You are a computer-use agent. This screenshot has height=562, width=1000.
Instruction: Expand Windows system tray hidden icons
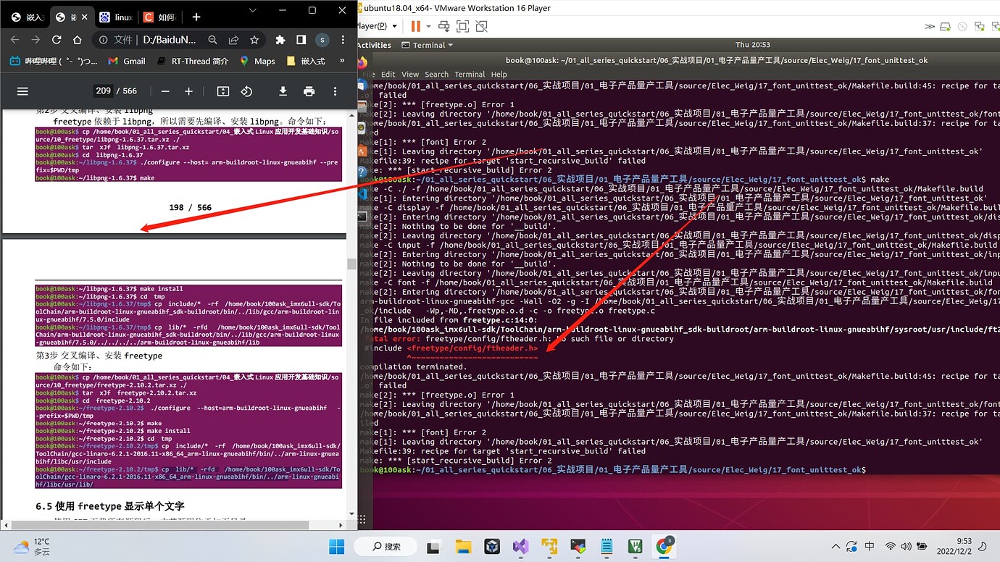(x=836, y=546)
